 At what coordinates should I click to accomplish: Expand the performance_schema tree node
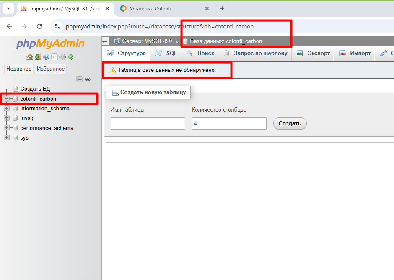pyautogui.click(x=7, y=128)
